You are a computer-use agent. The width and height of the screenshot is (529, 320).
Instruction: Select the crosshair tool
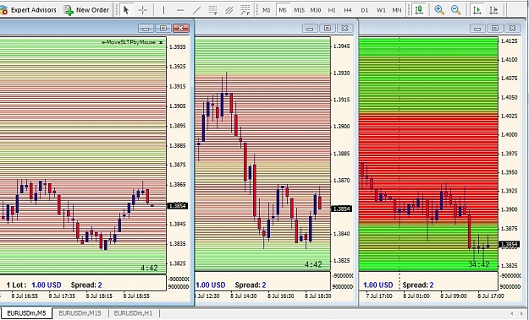[143, 10]
